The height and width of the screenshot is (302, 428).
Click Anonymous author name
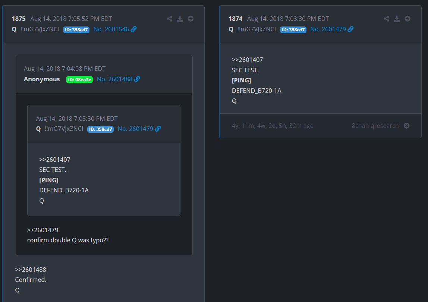42,79
